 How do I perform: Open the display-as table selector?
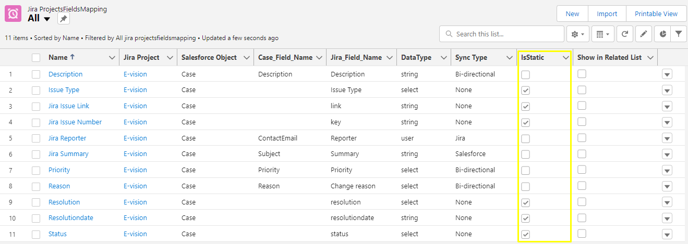click(603, 34)
